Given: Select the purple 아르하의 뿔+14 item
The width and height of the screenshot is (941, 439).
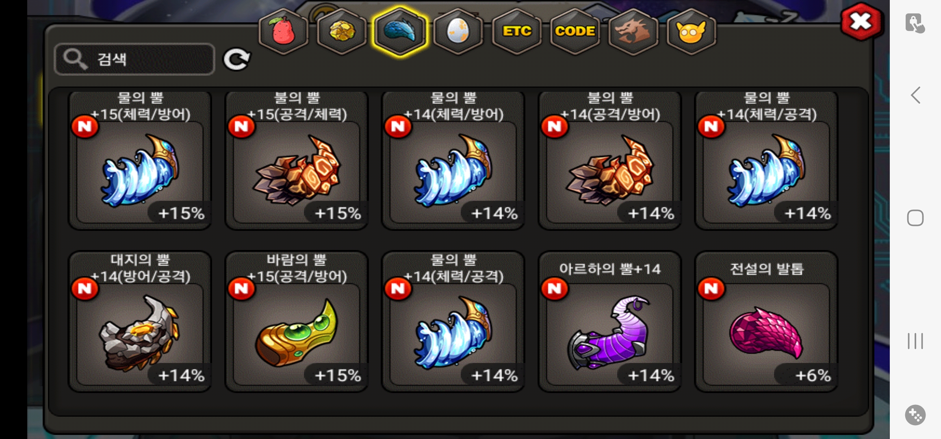Looking at the screenshot, I should pos(609,322).
